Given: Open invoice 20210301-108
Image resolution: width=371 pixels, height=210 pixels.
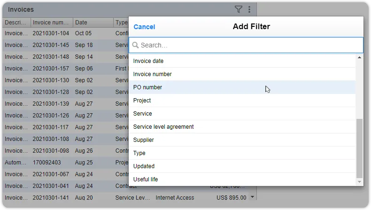Looking at the screenshot, I should 51,139.
